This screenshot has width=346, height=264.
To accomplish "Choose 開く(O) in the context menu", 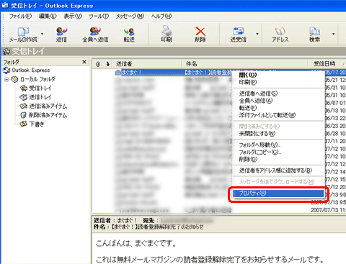I will pos(248,75).
